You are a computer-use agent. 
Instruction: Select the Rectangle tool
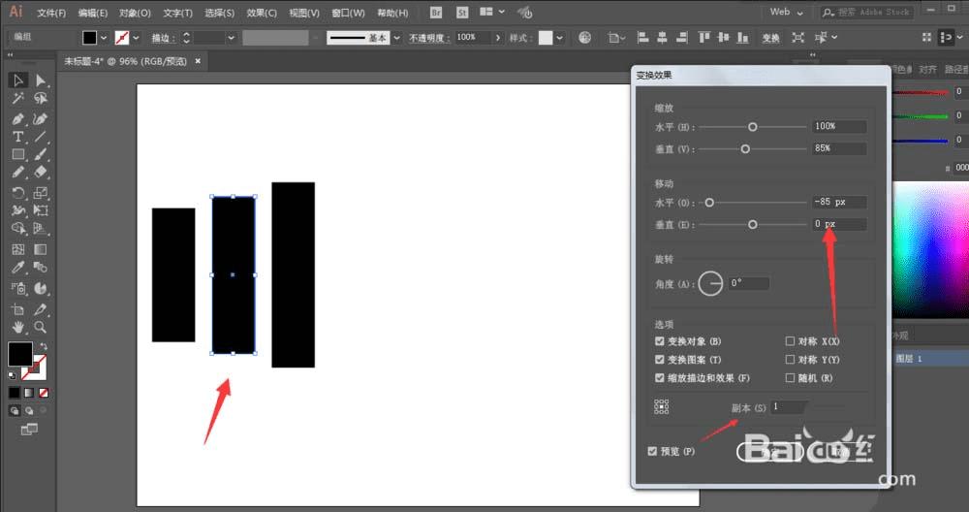coord(17,154)
